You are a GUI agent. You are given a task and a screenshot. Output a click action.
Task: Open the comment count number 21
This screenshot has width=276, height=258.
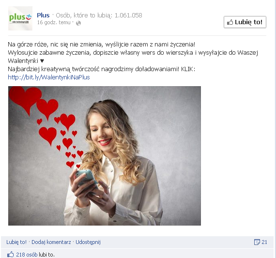tap(264, 242)
